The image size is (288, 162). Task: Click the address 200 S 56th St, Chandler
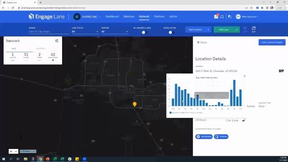(x=216, y=71)
